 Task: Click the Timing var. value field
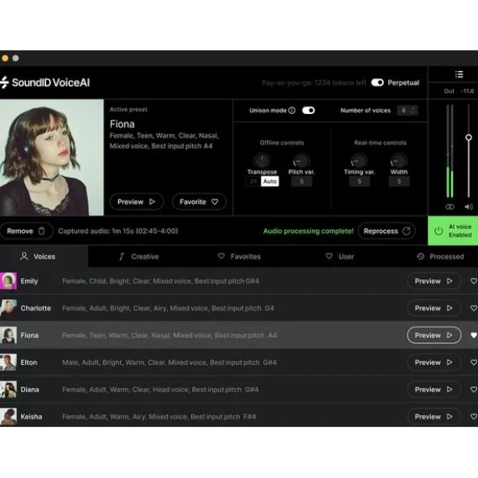click(360, 181)
